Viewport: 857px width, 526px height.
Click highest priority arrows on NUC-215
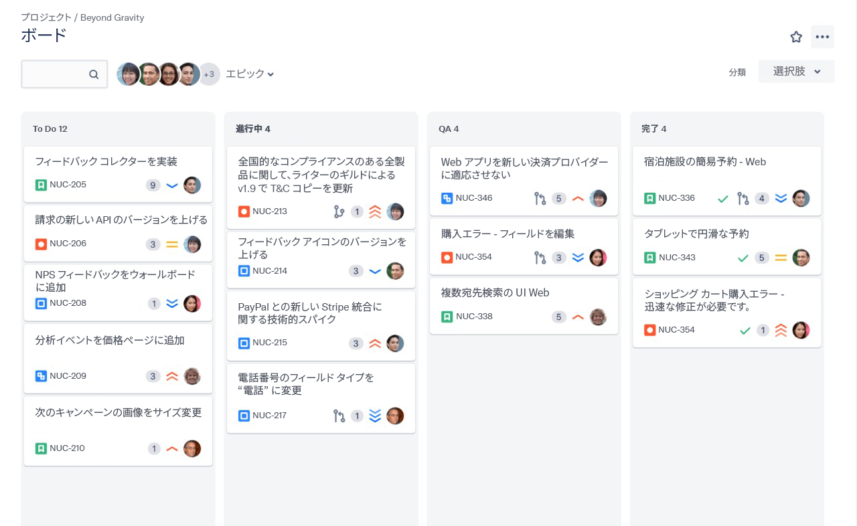[x=375, y=343]
